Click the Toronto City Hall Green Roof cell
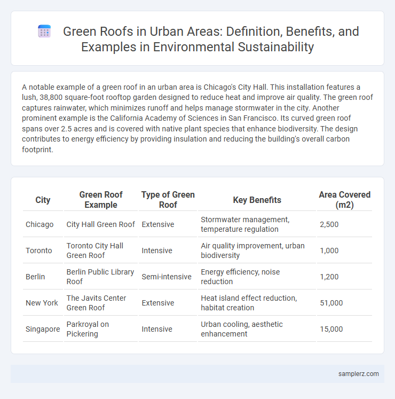395x399 pixels. coord(101,251)
